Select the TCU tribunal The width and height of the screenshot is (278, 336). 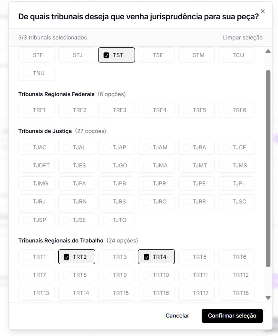(236, 55)
